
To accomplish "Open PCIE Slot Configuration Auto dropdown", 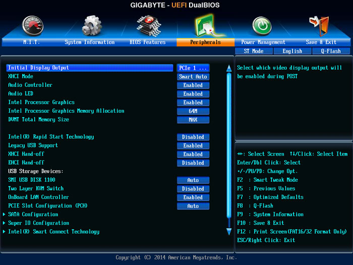I will [x=193, y=206].
